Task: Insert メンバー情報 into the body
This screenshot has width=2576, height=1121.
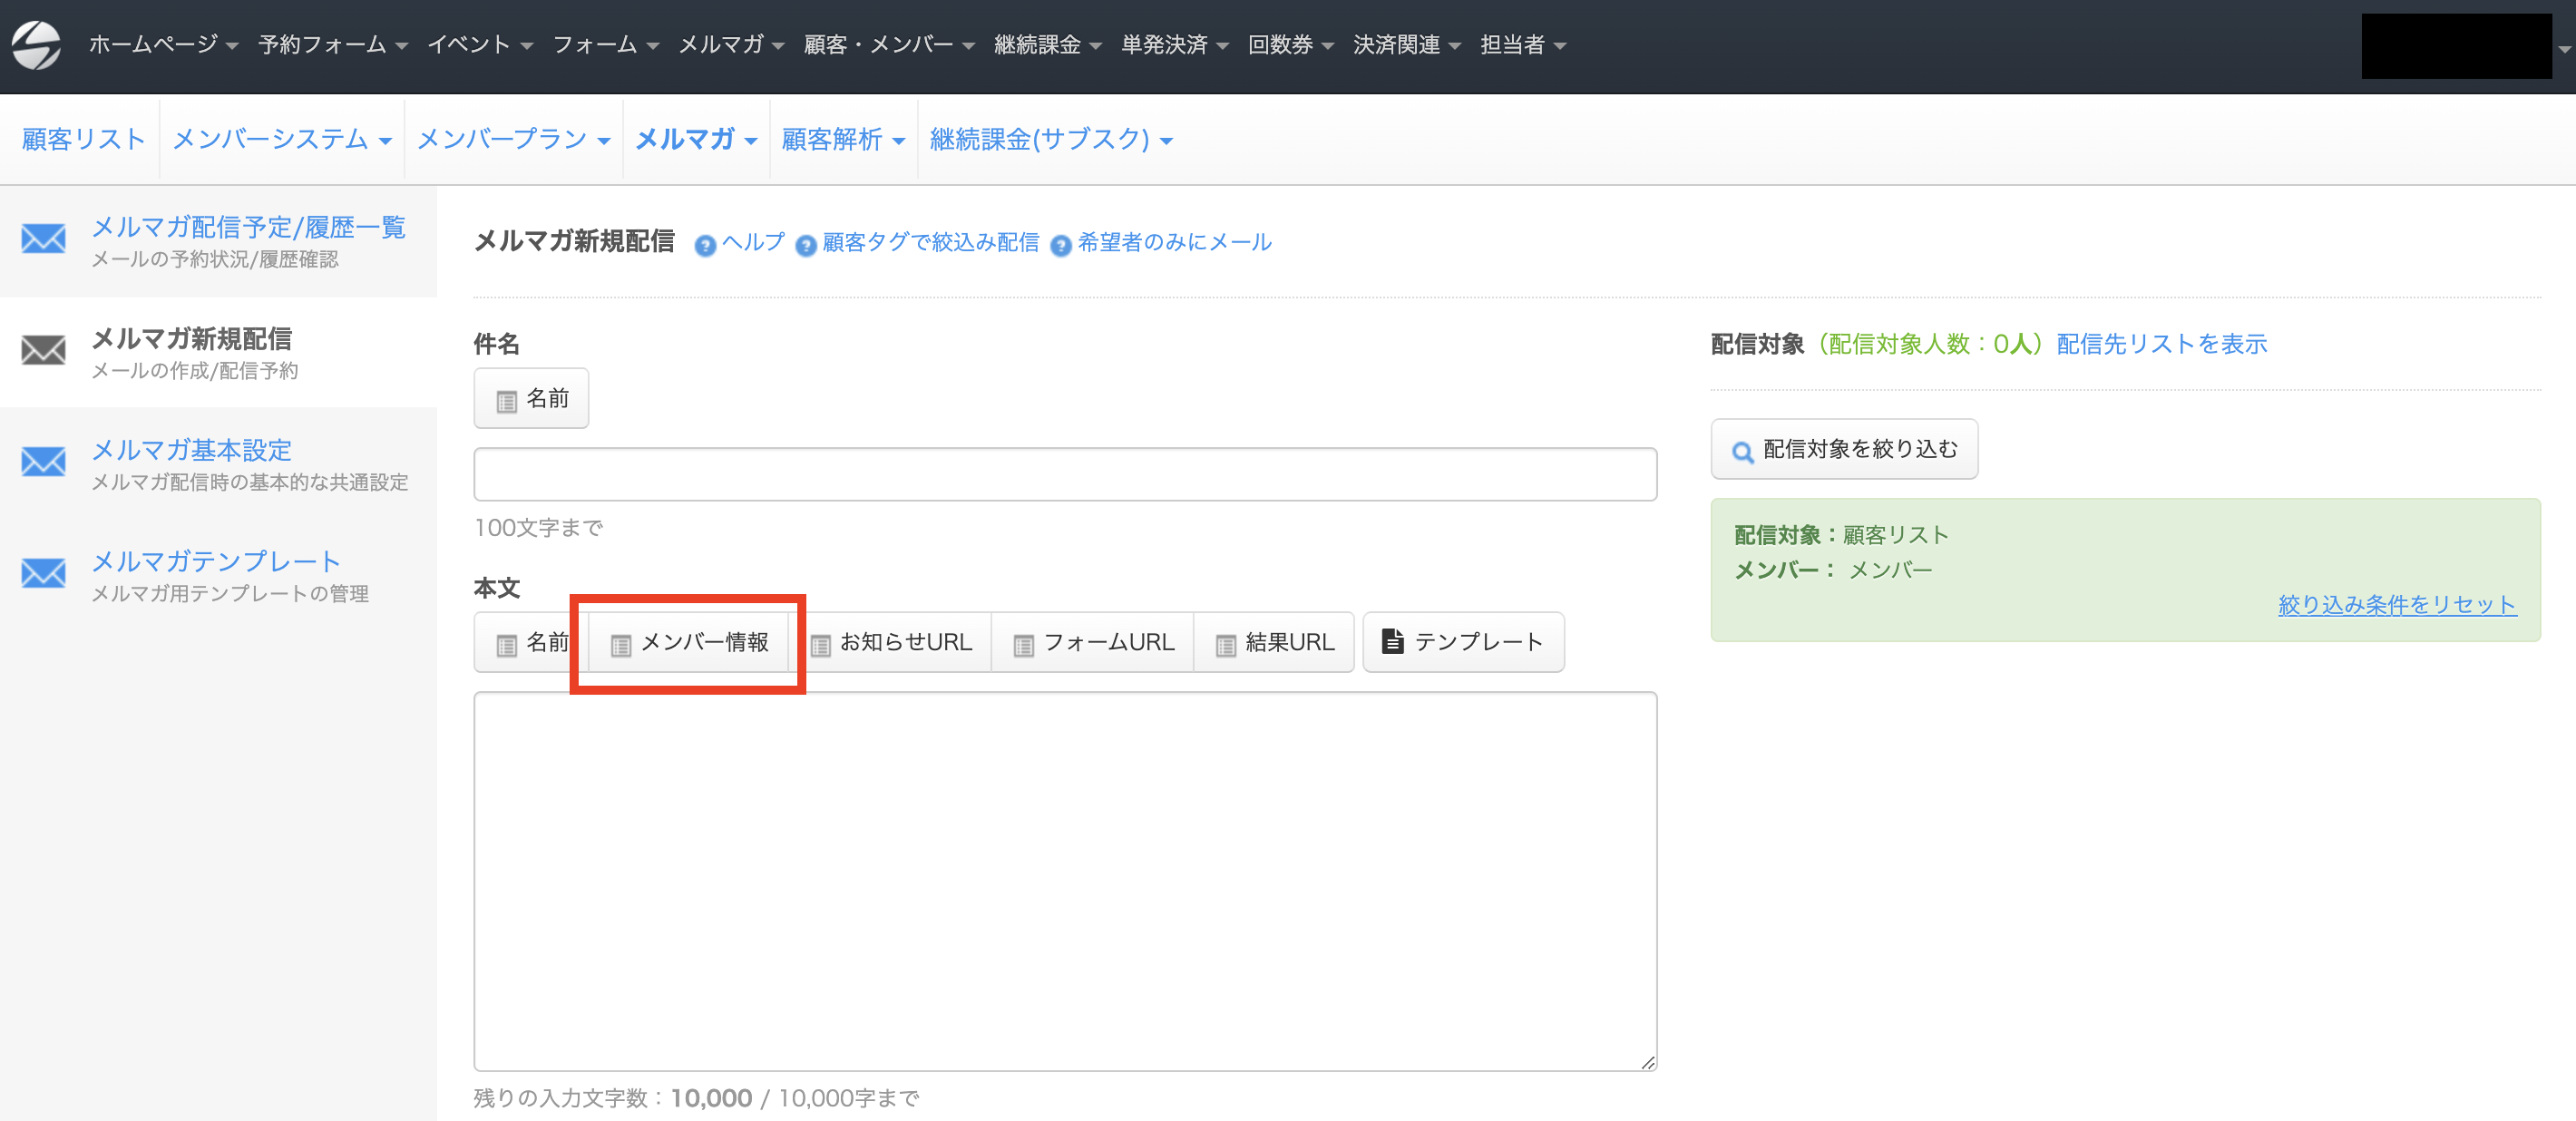Action: click(690, 643)
